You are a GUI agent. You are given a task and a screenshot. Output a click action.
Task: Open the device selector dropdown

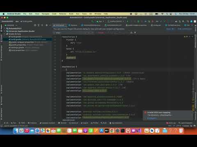click(x=116, y=22)
